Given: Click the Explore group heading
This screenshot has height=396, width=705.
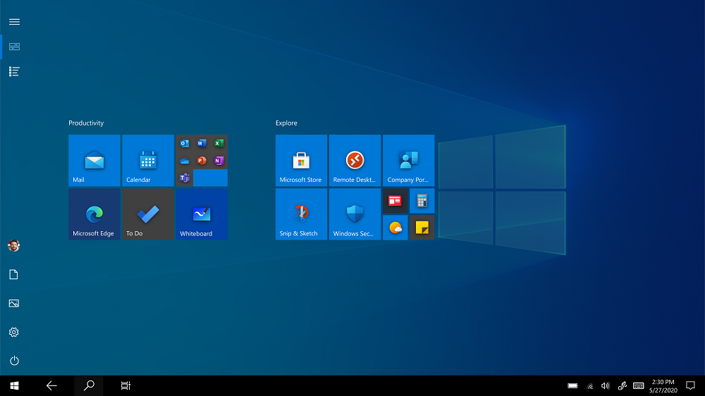Looking at the screenshot, I should pyautogui.click(x=286, y=123).
